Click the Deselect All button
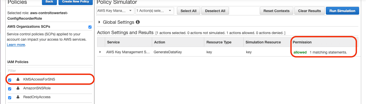The height and width of the screenshot is (104, 366). pyautogui.click(x=215, y=11)
